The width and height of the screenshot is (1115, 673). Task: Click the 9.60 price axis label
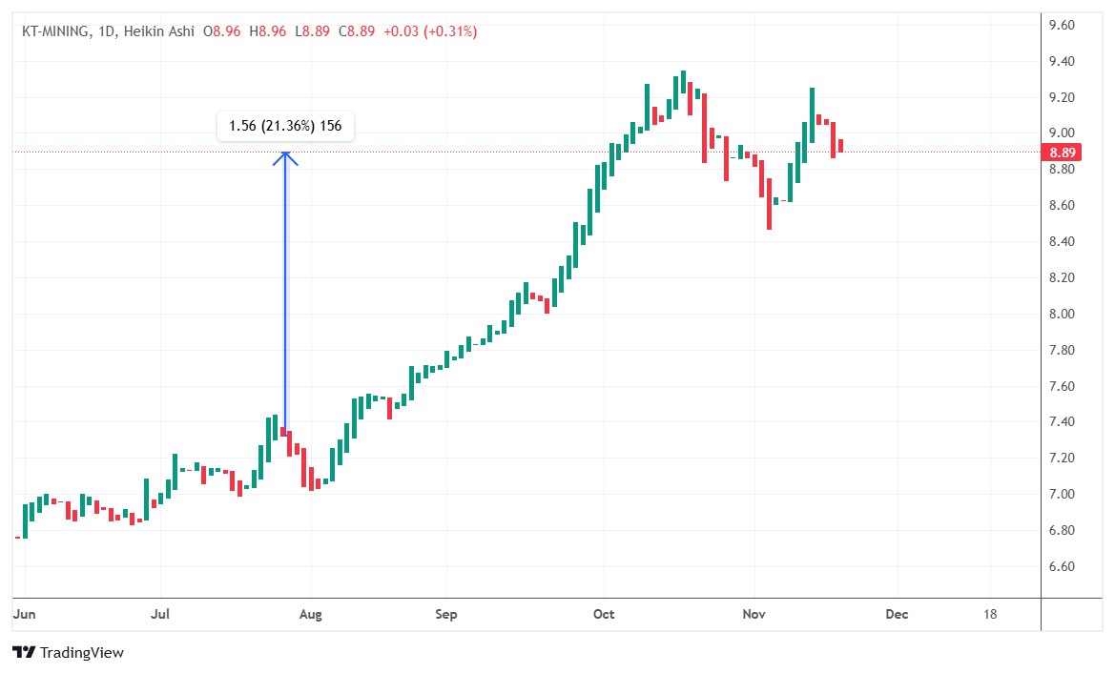click(1062, 25)
